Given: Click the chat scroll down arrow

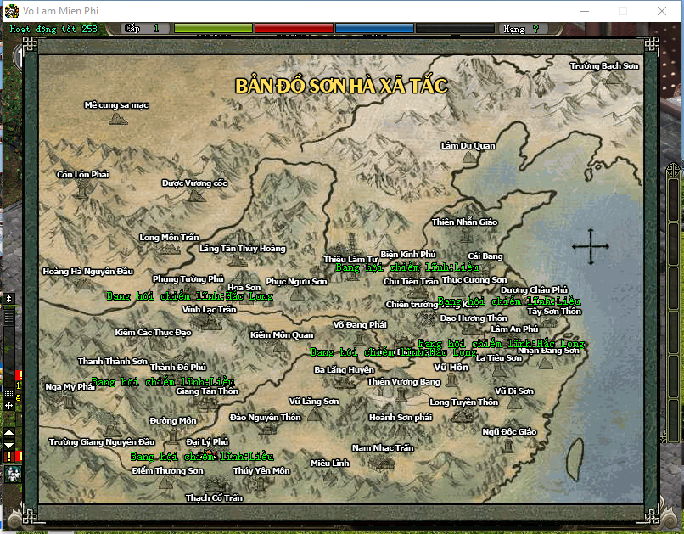Looking at the screenshot, I should pos(9,445).
